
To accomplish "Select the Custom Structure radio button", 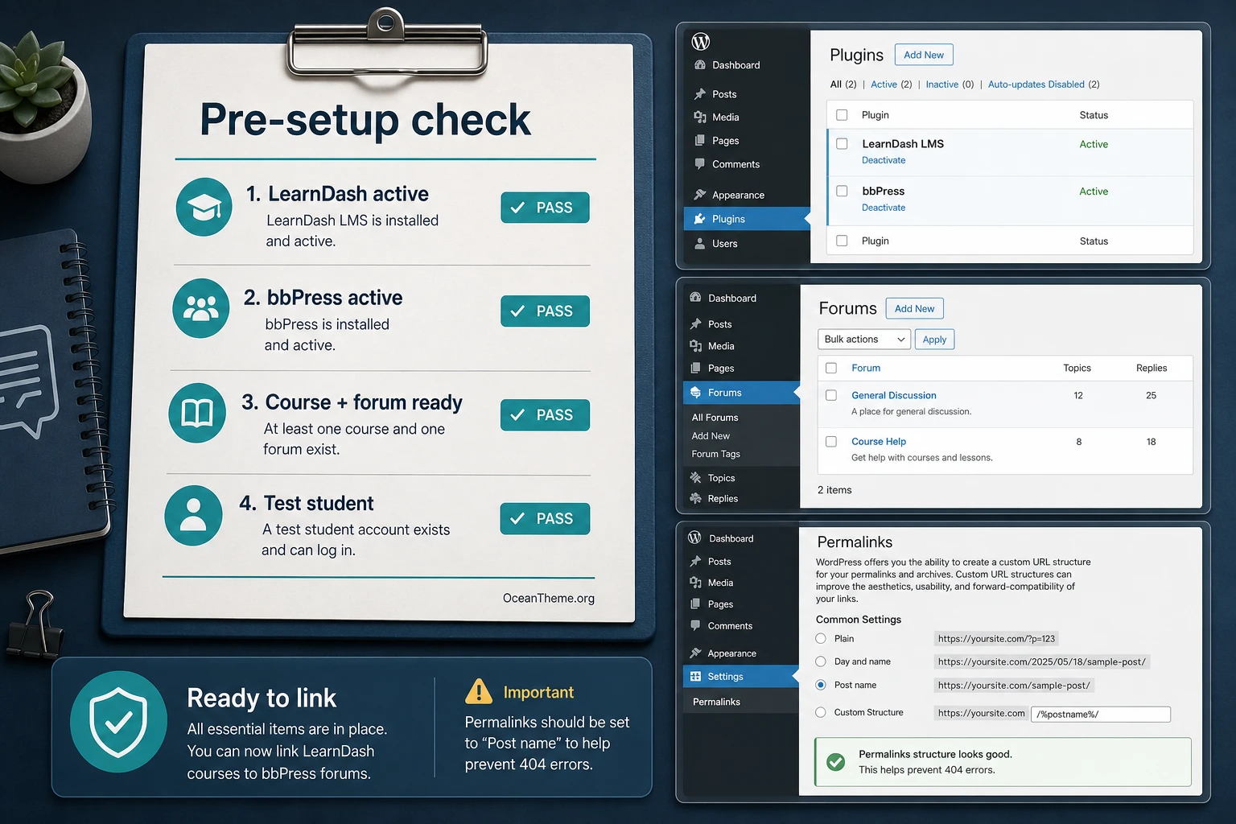I will click(821, 712).
